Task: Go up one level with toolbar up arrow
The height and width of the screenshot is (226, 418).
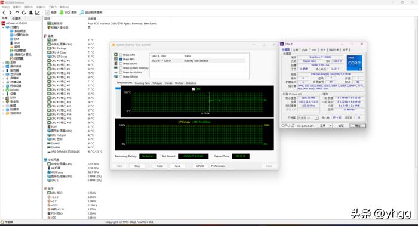Action: 17,13
